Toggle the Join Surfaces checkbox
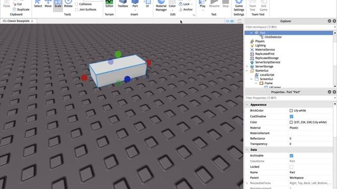 76,9
